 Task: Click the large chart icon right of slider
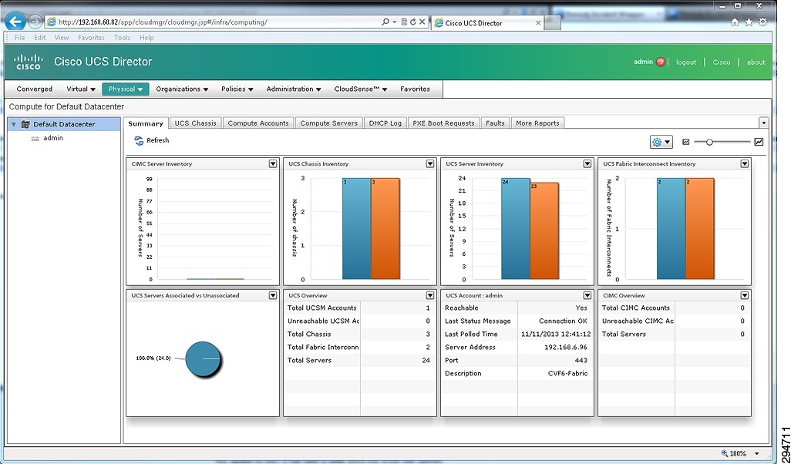click(x=759, y=143)
